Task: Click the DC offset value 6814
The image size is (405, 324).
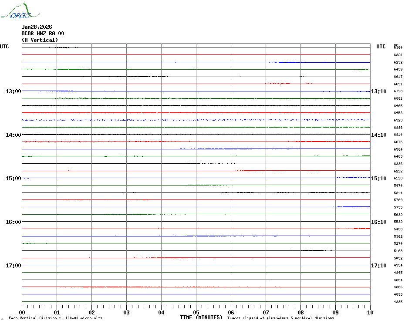Action: click(x=398, y=135)
